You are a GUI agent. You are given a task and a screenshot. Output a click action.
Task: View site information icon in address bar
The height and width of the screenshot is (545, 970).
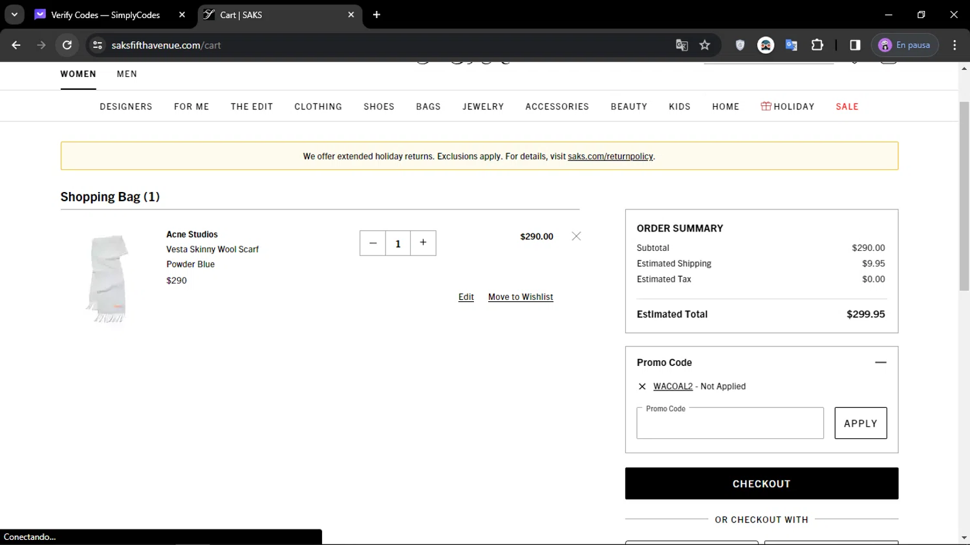[x=98, y=45]
